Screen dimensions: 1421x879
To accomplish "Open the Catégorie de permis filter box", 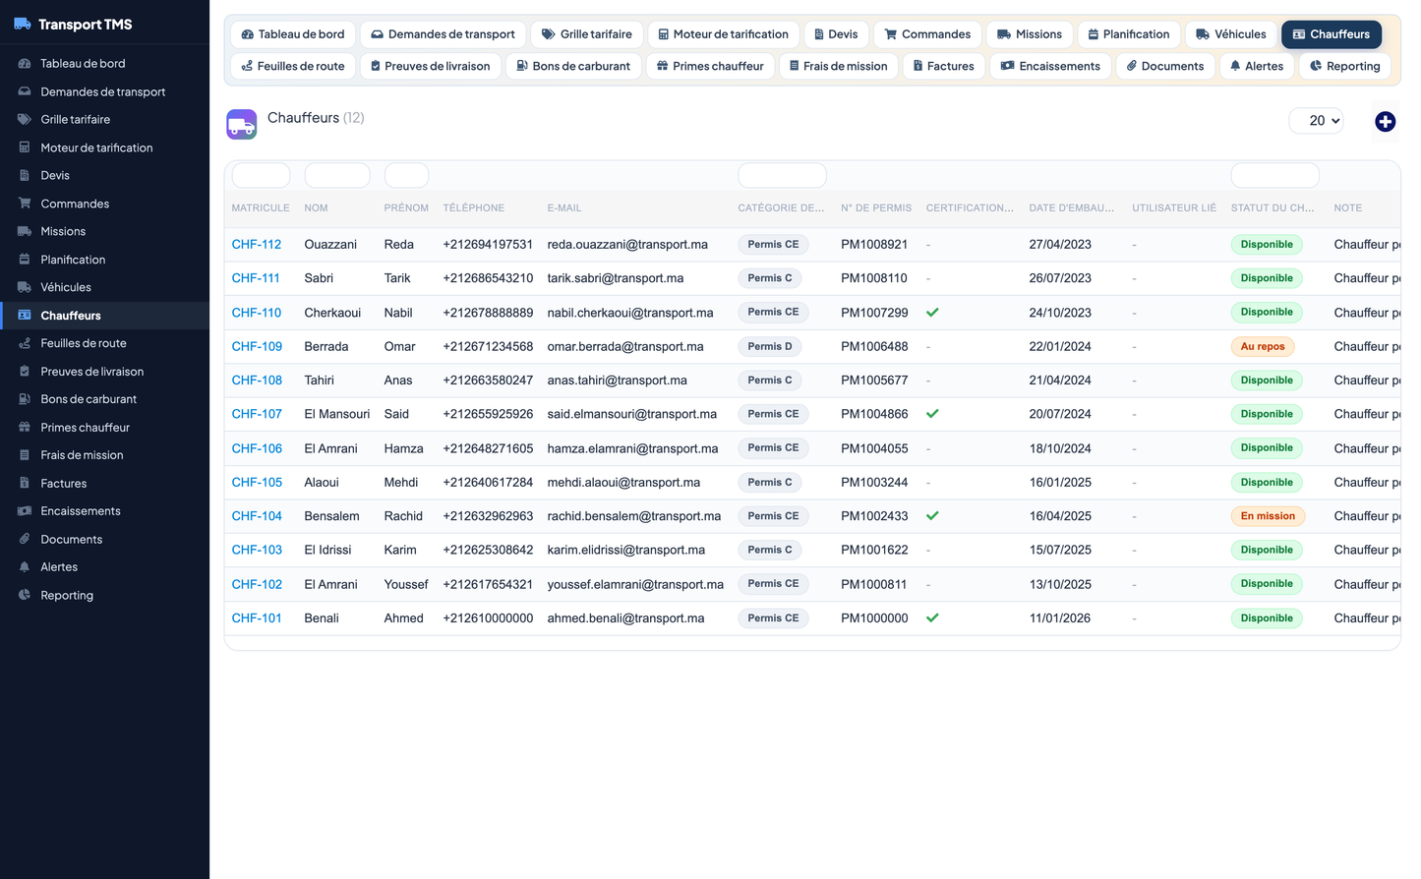I will [782, 176].
